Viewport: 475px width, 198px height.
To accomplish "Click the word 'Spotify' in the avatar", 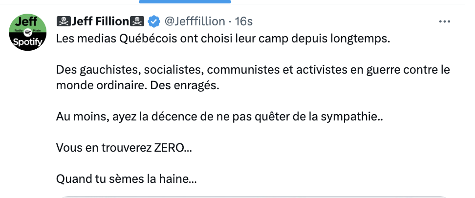I will point(28,42).
